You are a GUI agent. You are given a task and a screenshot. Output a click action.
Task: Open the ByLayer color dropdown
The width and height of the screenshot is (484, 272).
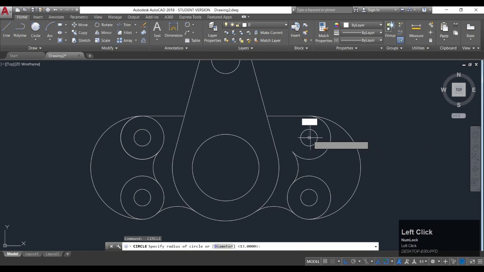coord(363,25)
